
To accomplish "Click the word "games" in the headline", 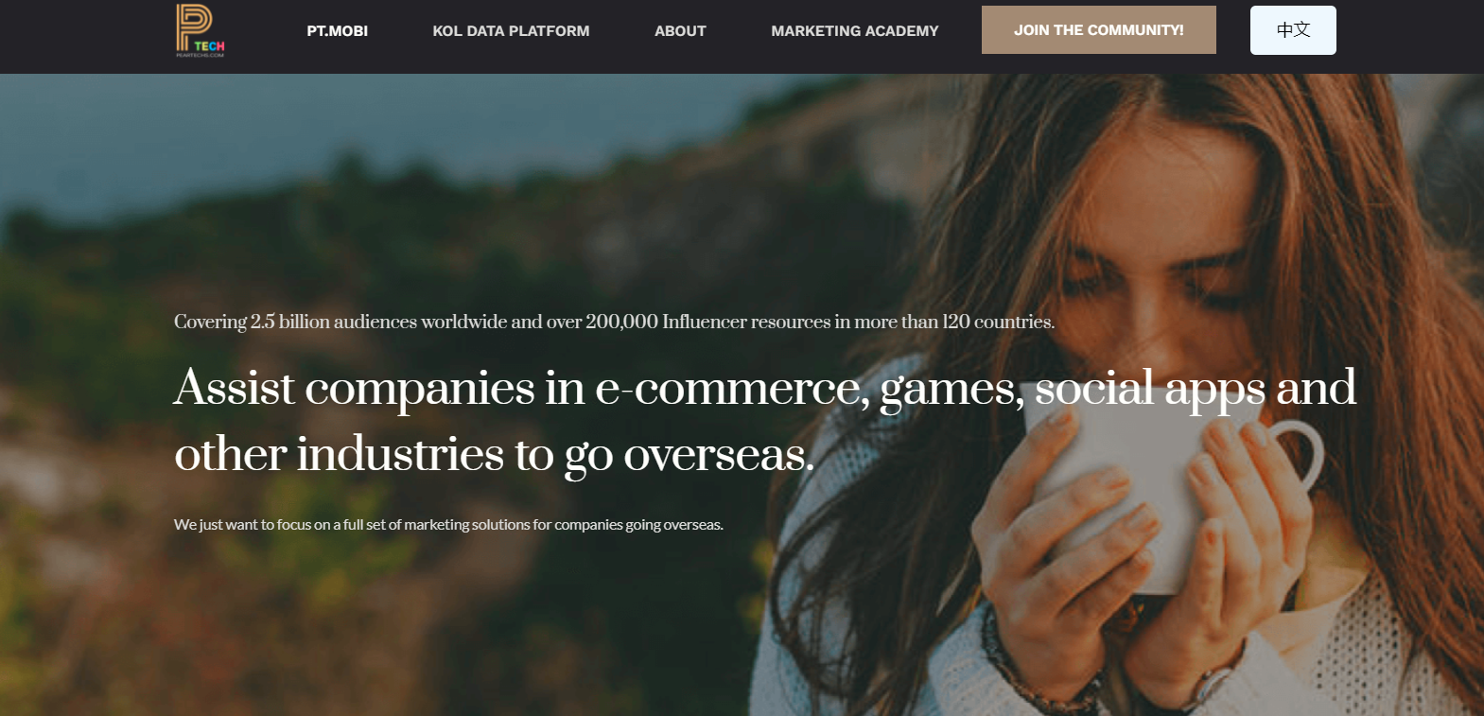I will (x=951, y=390).
